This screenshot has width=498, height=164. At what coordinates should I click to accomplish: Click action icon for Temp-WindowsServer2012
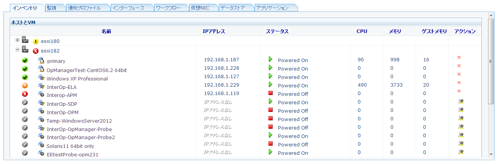coord(461,118)
